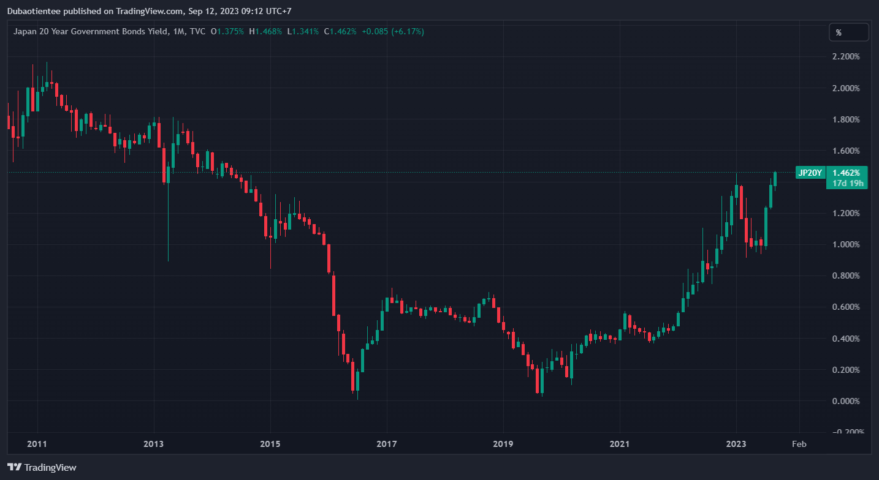Click the latest green candle at chart right
The image size is (879, 480).
point(775,179)
